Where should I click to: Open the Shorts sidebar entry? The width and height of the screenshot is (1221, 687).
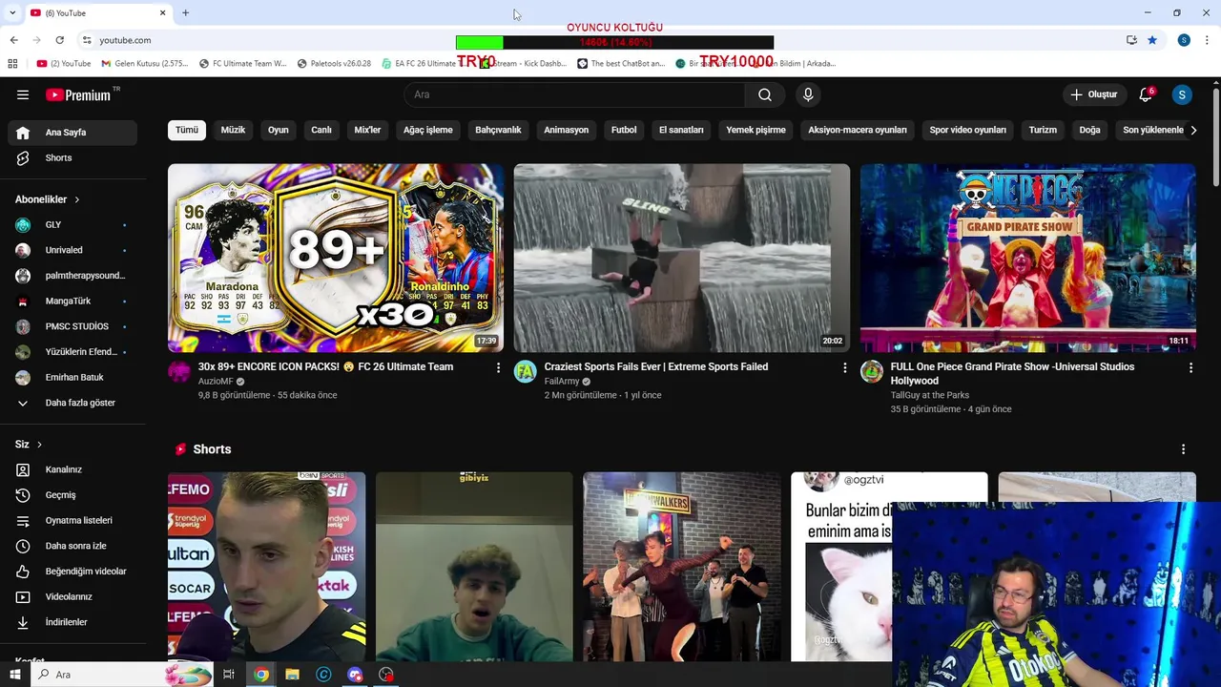pos(72,157)
